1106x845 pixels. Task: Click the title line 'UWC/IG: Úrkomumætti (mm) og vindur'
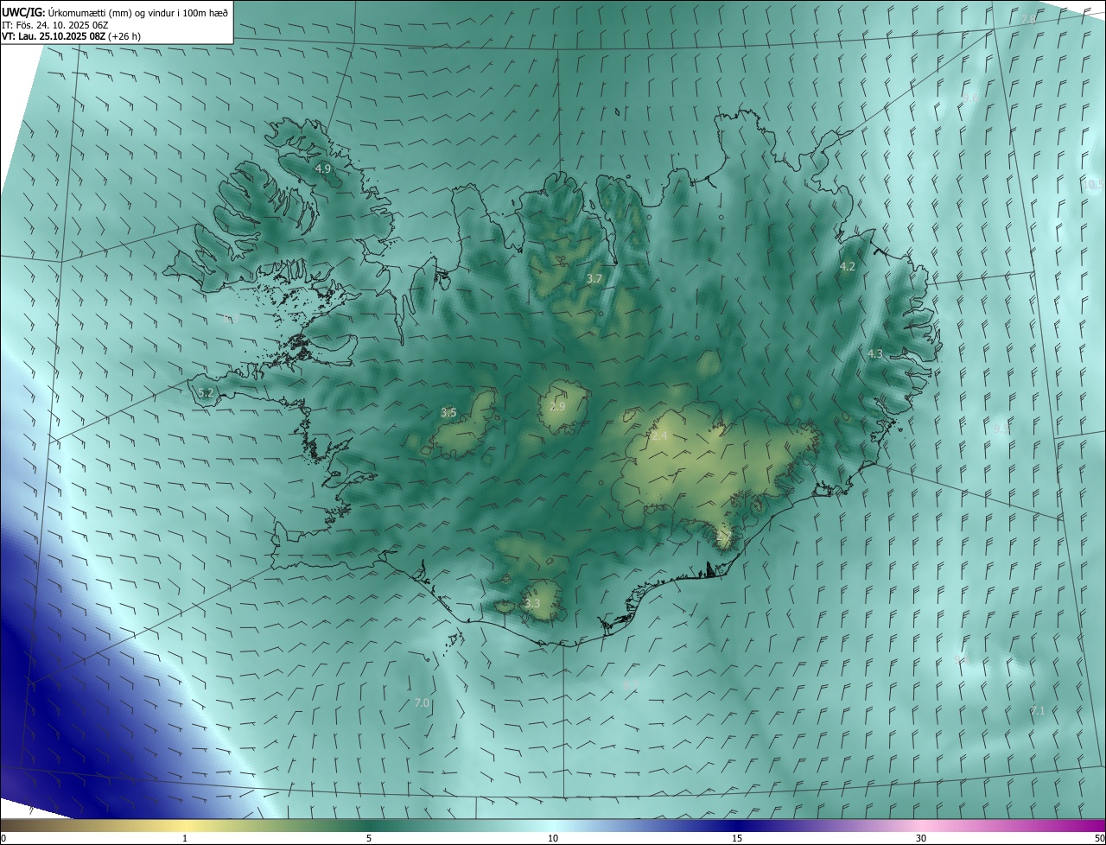click(x=115, y=11)
